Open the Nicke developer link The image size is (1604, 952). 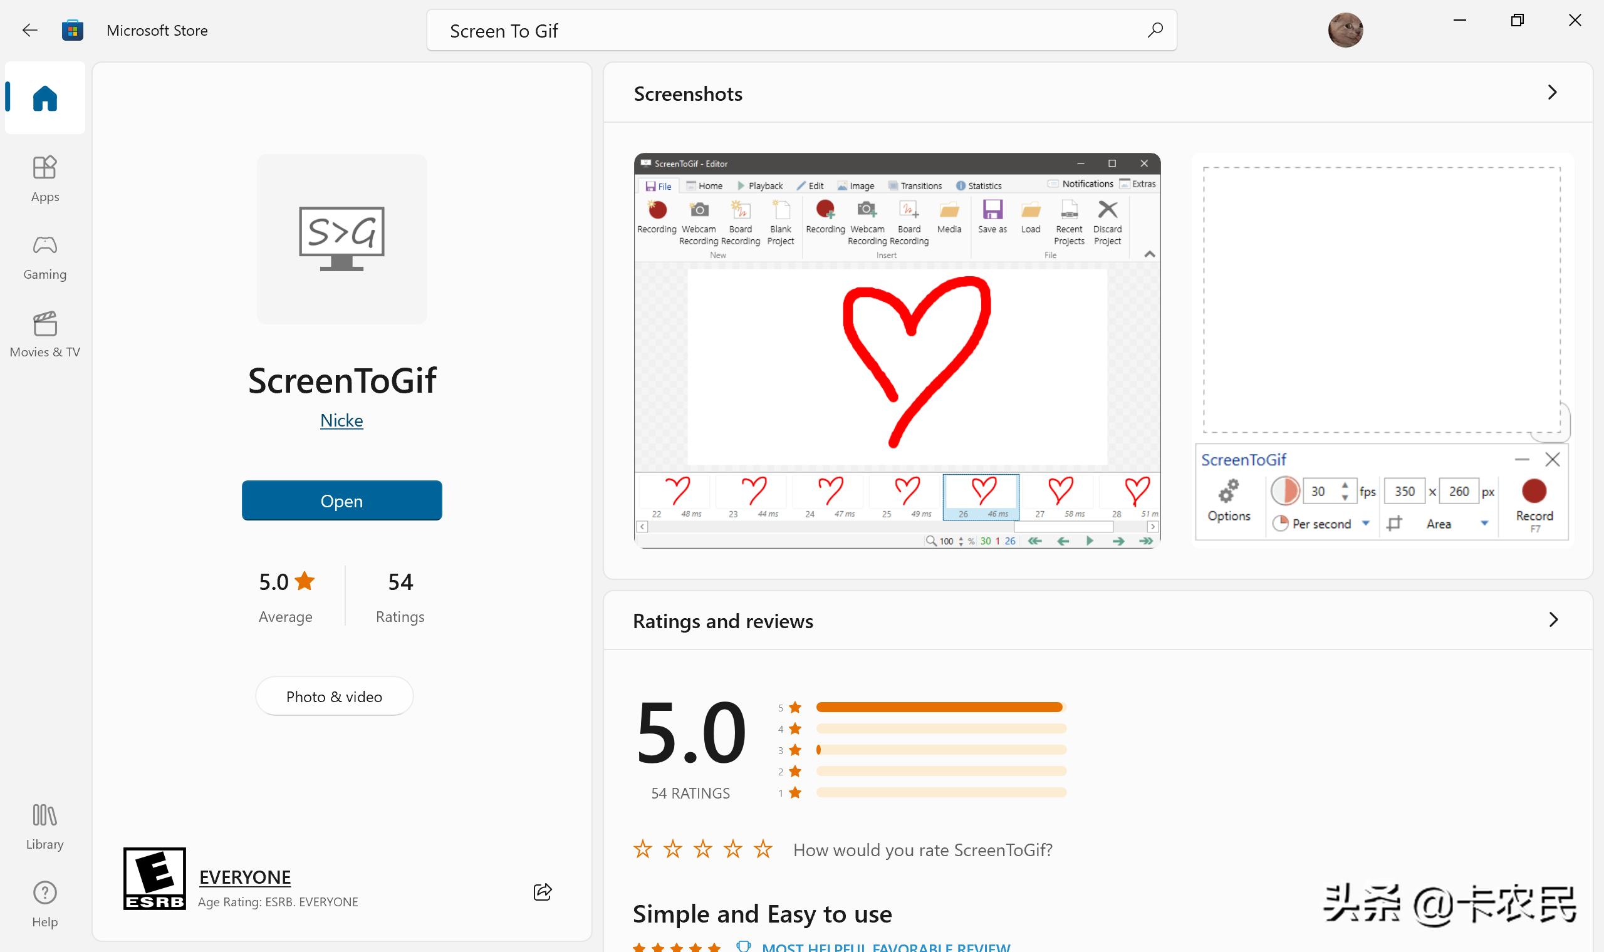pyautogui.click(x=340, y=420)
